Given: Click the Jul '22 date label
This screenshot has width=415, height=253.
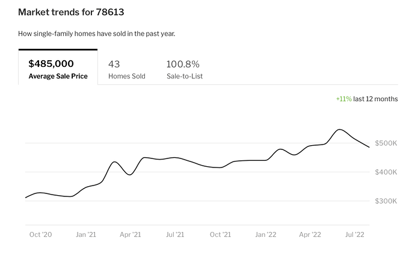Looking at the screenshot, I should (355, 234).
